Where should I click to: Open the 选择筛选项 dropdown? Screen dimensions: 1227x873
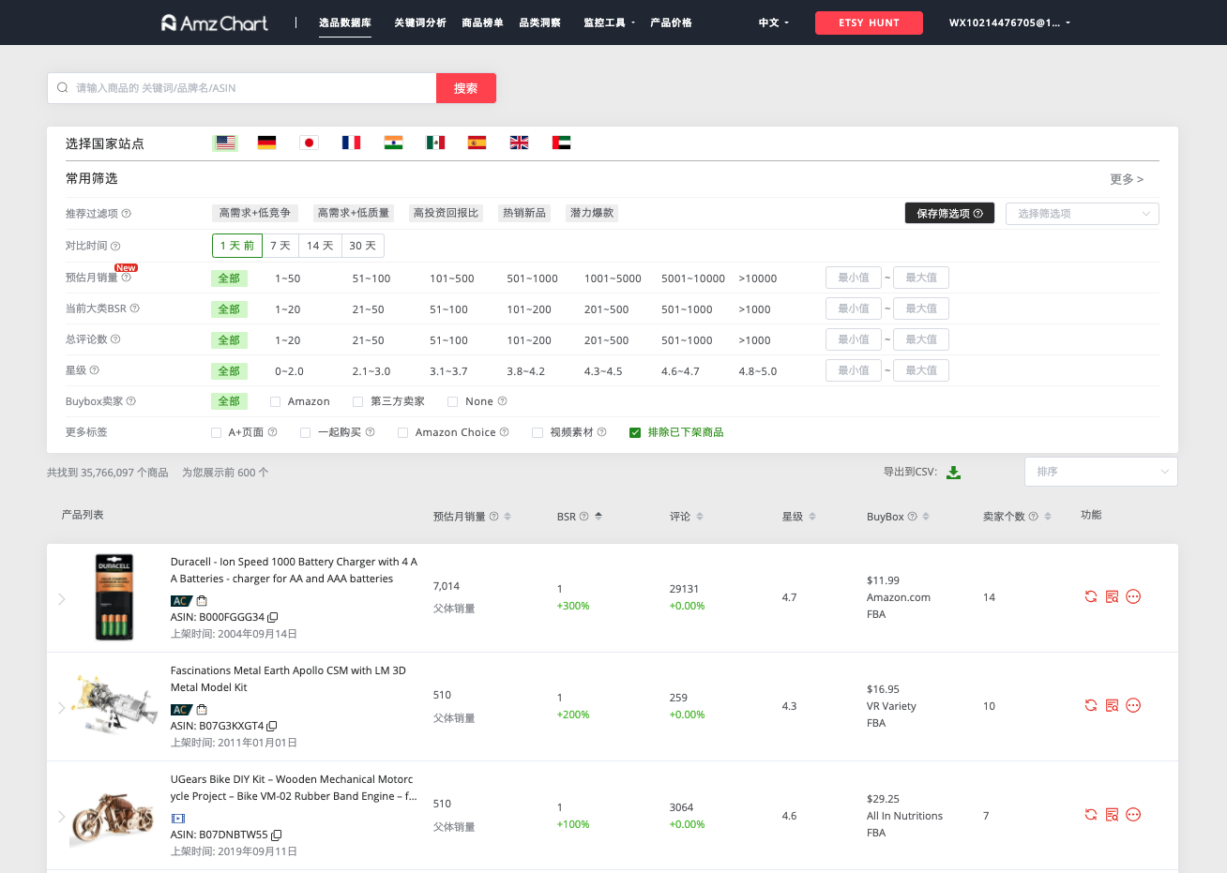1083,214
